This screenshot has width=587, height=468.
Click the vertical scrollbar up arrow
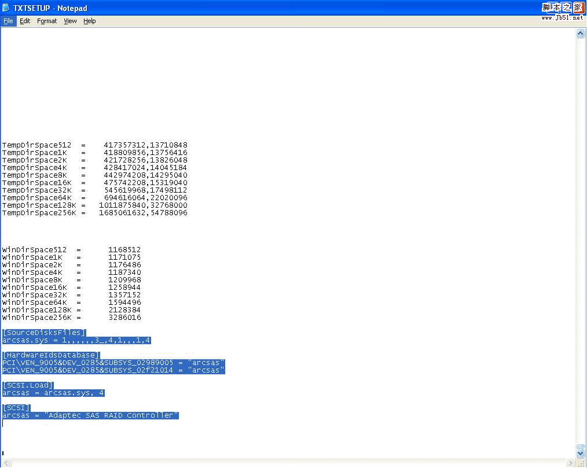[x=580, y=34]
